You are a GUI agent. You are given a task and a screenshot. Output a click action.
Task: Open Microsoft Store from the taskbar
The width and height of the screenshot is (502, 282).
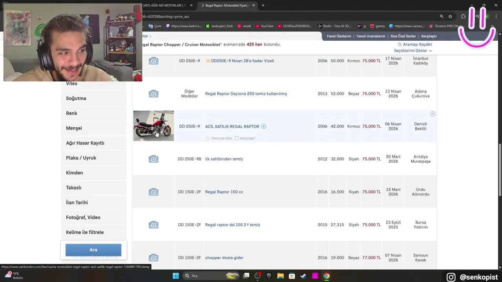(x=292, y=276)
